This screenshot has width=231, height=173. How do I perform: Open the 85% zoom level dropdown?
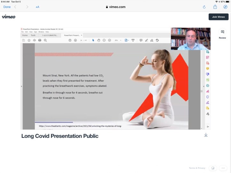pos(118,40)
